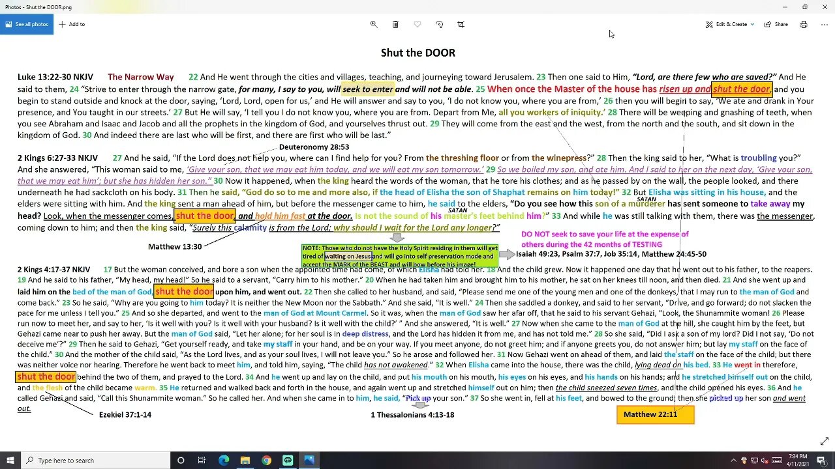Go back to See all photos
835x469 pixels.
pyautogui.click(x=27, y=24)
